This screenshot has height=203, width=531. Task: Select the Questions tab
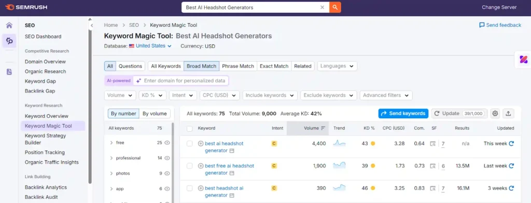pos(130,66)
